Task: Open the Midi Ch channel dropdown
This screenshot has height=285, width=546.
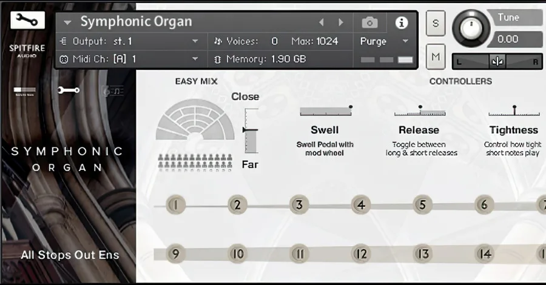Action: tap(195, 59)
